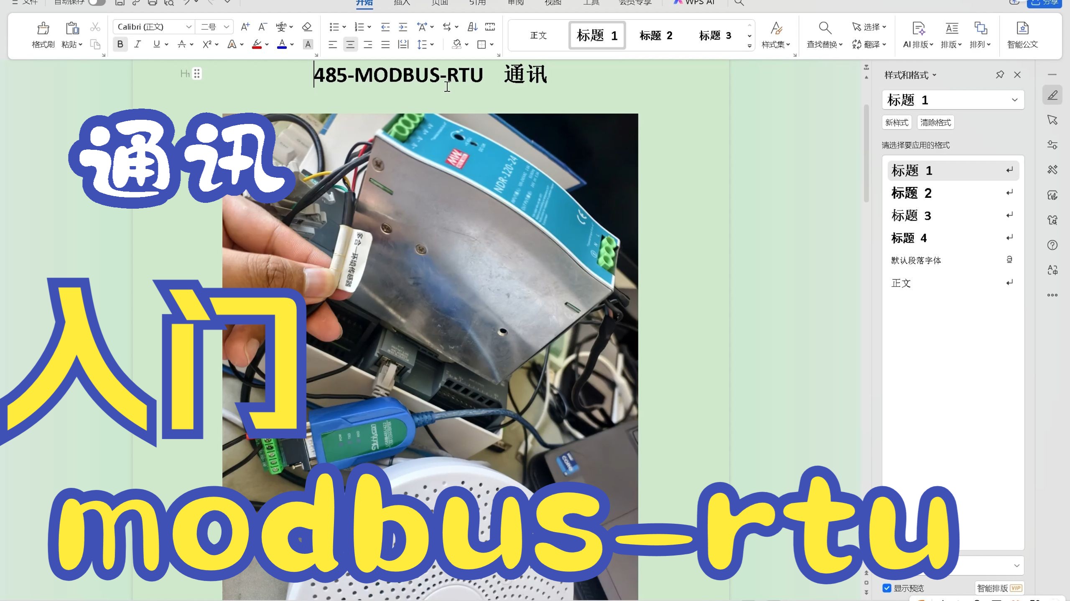Switch to 页面 ribbon tab
This screenshot has width=1070, height=601.
click(x=439, y=3)
